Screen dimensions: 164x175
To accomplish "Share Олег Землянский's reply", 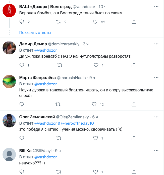I will tap(134, 138).
